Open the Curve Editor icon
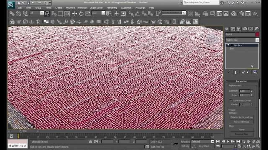 [x=219, y=14]
